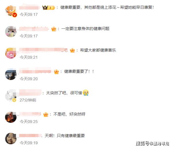
Task: Click the crying emoji after 很可惜
Action: click(x=86, y=92)
